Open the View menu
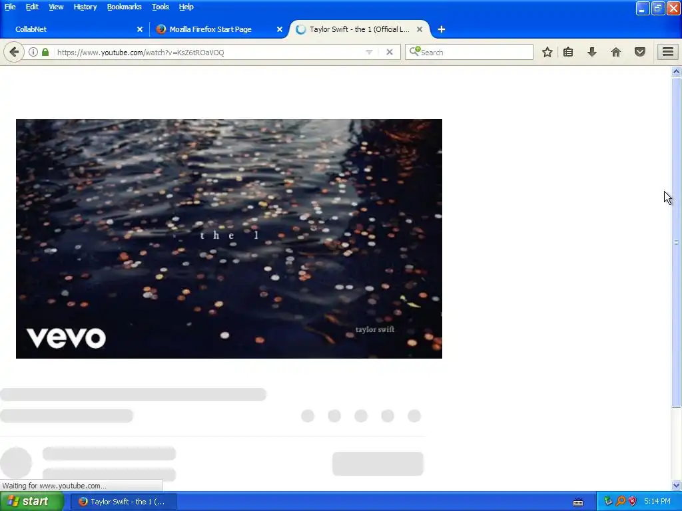 [56, 7]
